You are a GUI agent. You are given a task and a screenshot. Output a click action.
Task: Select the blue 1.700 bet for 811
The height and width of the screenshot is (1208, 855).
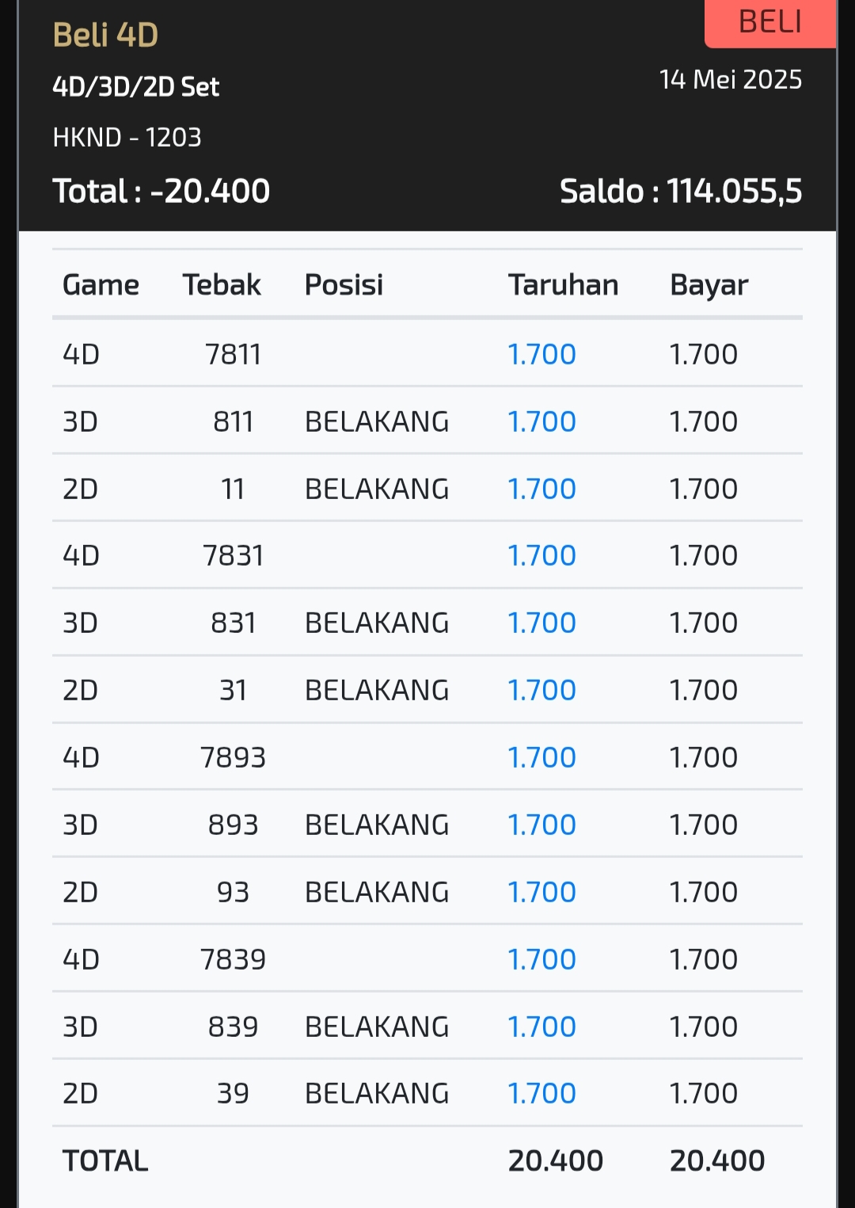tap(541, 421)
